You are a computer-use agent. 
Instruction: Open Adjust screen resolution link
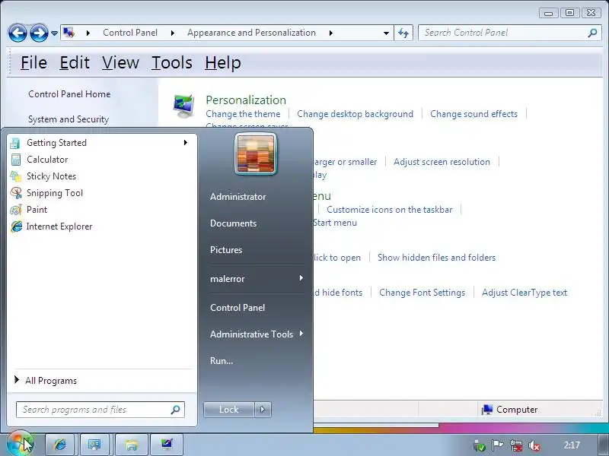point(442,162)
